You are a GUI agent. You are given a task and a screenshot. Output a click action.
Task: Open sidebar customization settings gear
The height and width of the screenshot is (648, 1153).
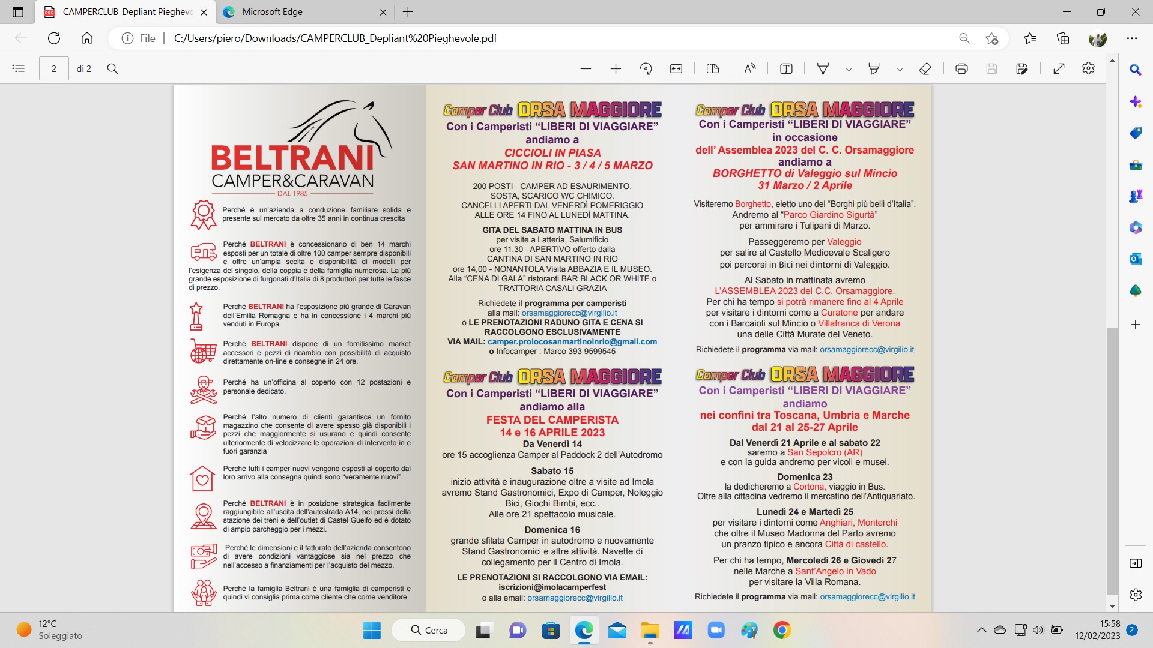click(x=1136, y=595)
